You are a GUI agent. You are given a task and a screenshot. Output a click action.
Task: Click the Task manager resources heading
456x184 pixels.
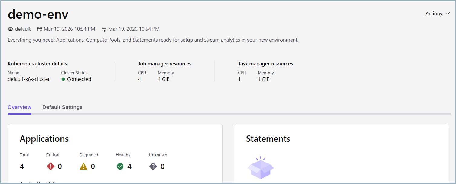click(265, 64)
